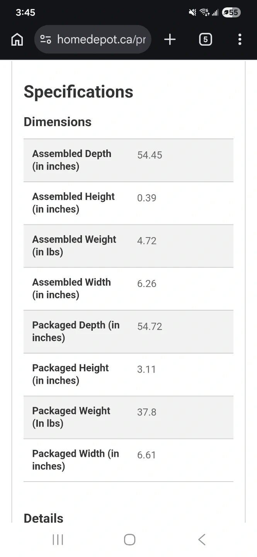Tap the homedepot.ca address bar
Image resolution: width=257 pixels, height=557 pixels.
(101, 39)
